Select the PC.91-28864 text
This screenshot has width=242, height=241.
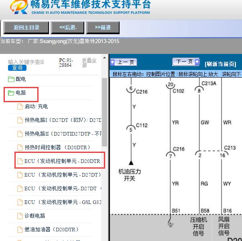click(x=66, y=62)
